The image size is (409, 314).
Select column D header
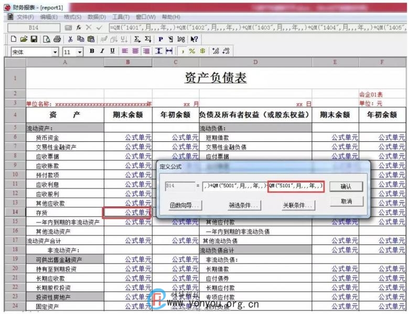[x=255, y=62]
